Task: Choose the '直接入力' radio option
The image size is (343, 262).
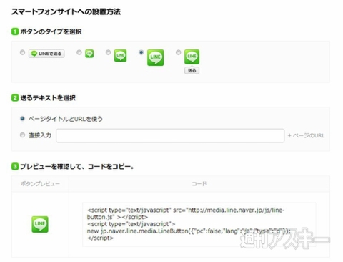Action: click(22, 135)
